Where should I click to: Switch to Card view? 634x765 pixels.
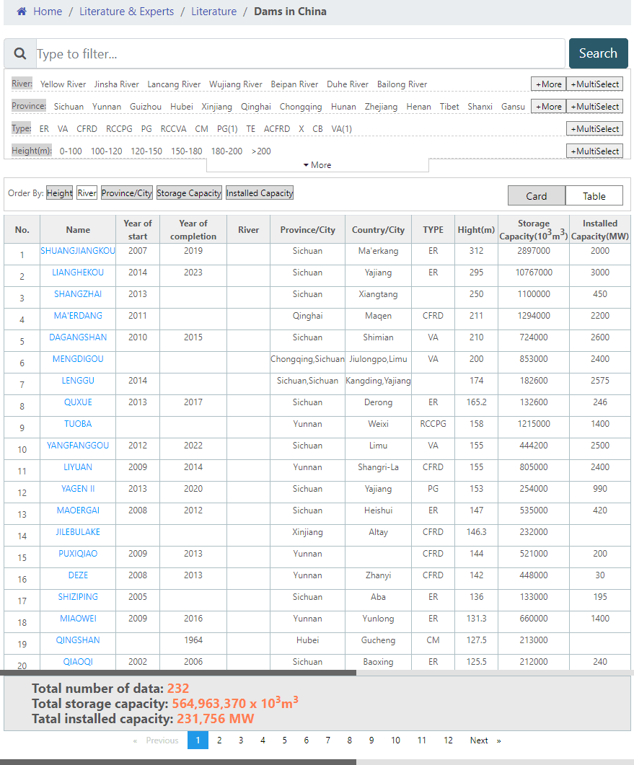coord(537,195)
